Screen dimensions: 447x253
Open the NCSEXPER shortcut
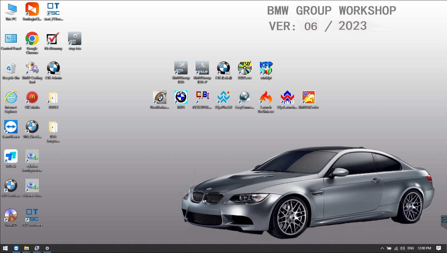coord(202,100)
